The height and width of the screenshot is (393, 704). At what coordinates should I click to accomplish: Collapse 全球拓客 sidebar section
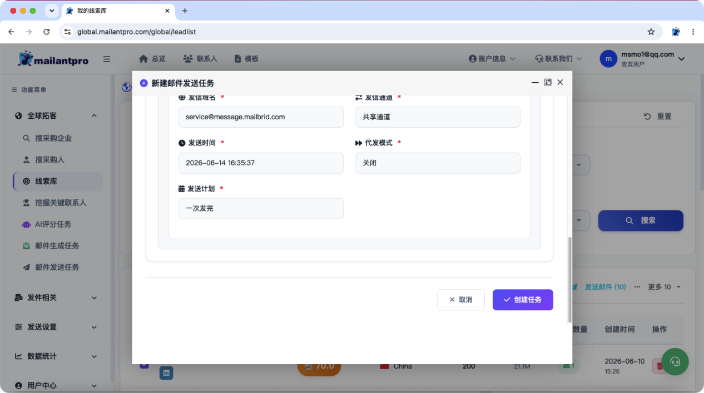(x=56, y=115)
